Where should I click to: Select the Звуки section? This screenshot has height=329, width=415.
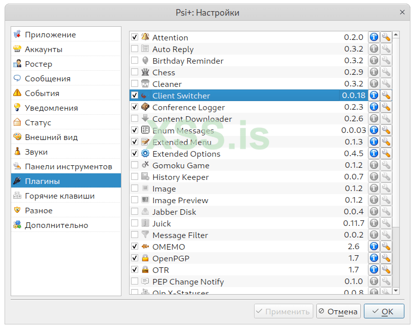point(66,152)
